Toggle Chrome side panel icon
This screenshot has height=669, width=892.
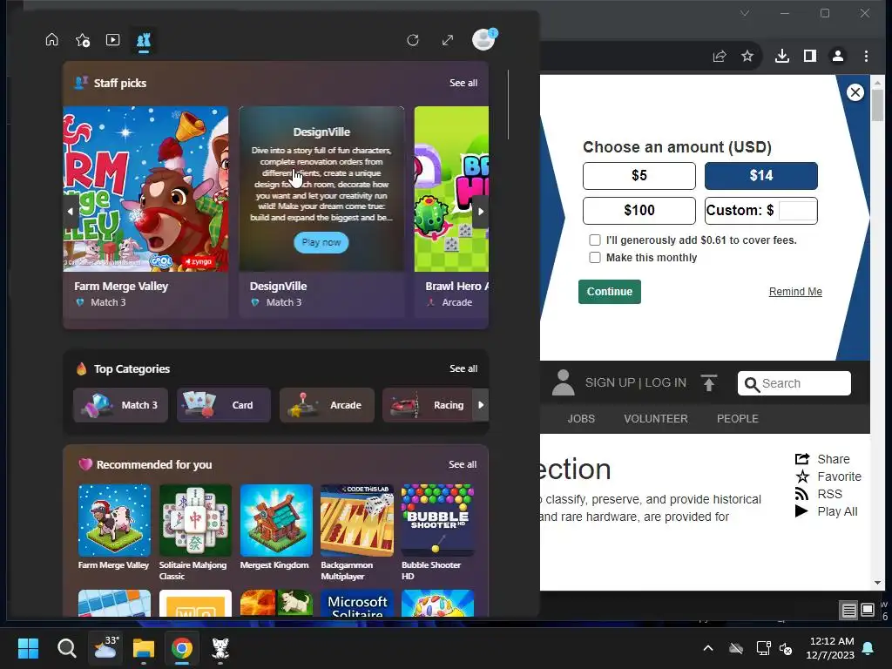pos(810,56)
